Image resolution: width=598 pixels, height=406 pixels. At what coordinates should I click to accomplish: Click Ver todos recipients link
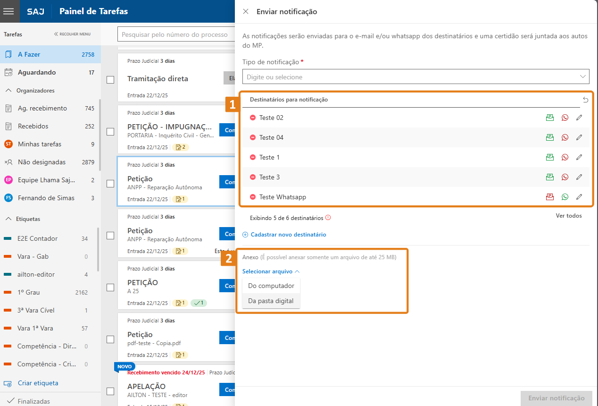568,216
